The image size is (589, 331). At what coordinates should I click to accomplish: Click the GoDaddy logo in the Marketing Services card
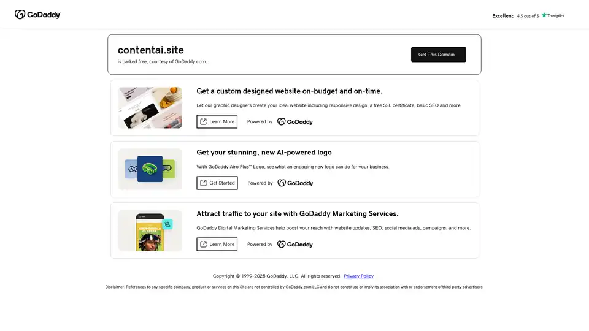(x=295, y=244)
